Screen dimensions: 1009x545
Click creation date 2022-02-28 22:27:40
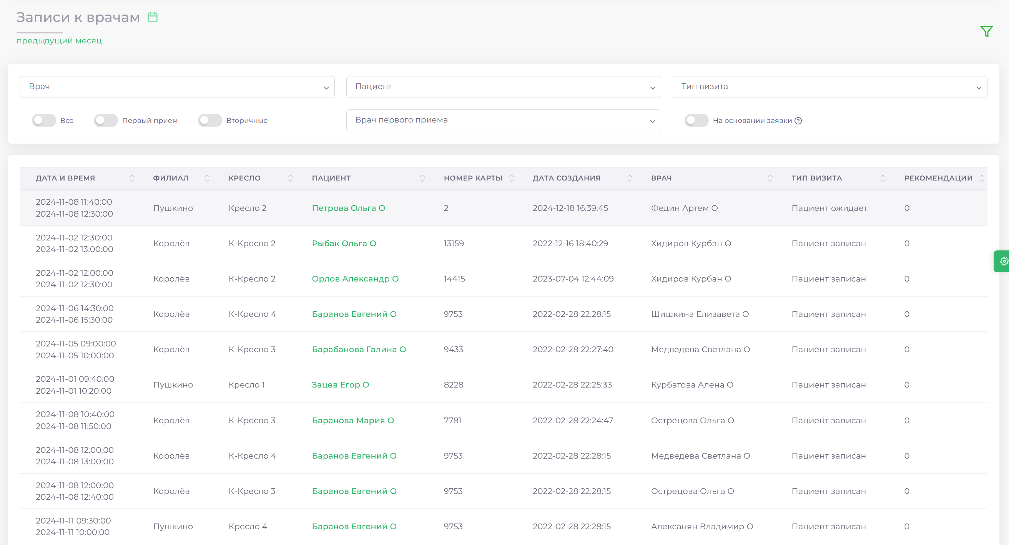573,350
